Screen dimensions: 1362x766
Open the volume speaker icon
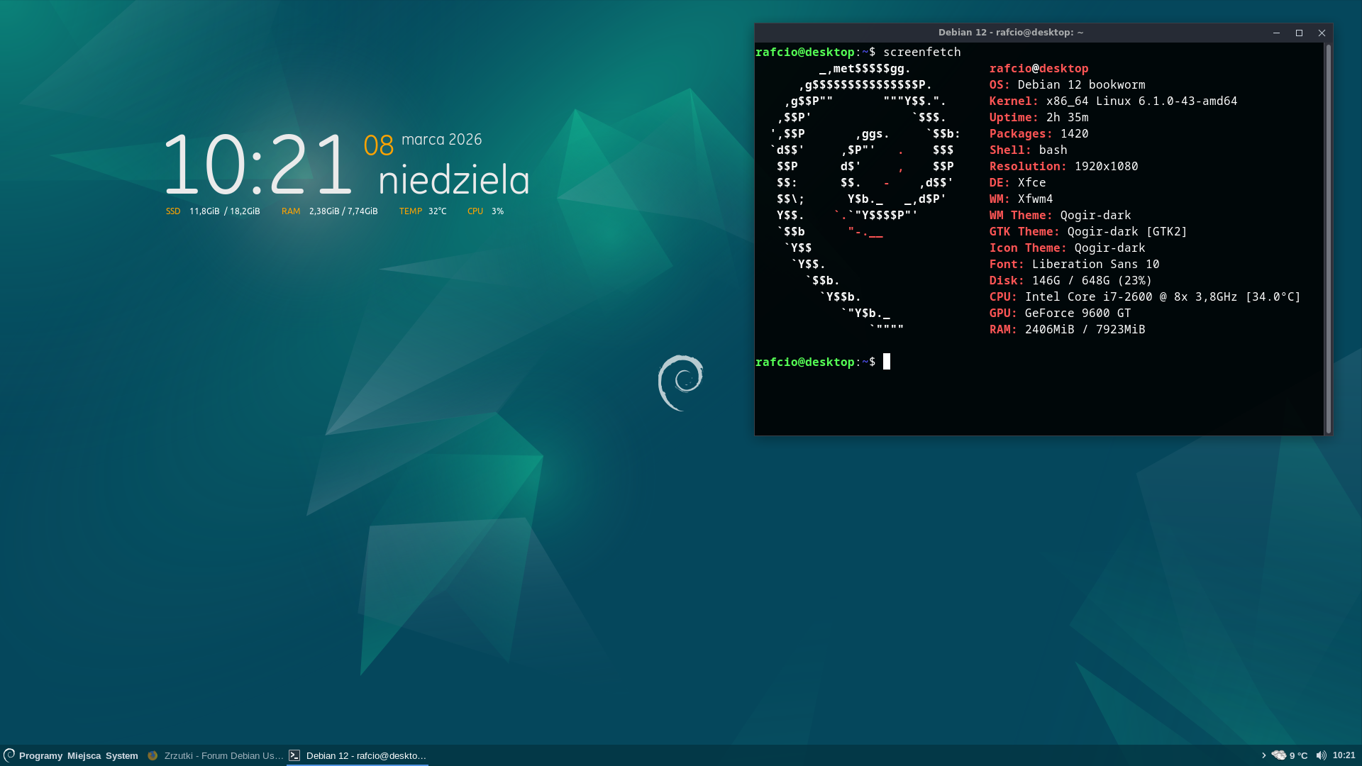coord(1321,755)
